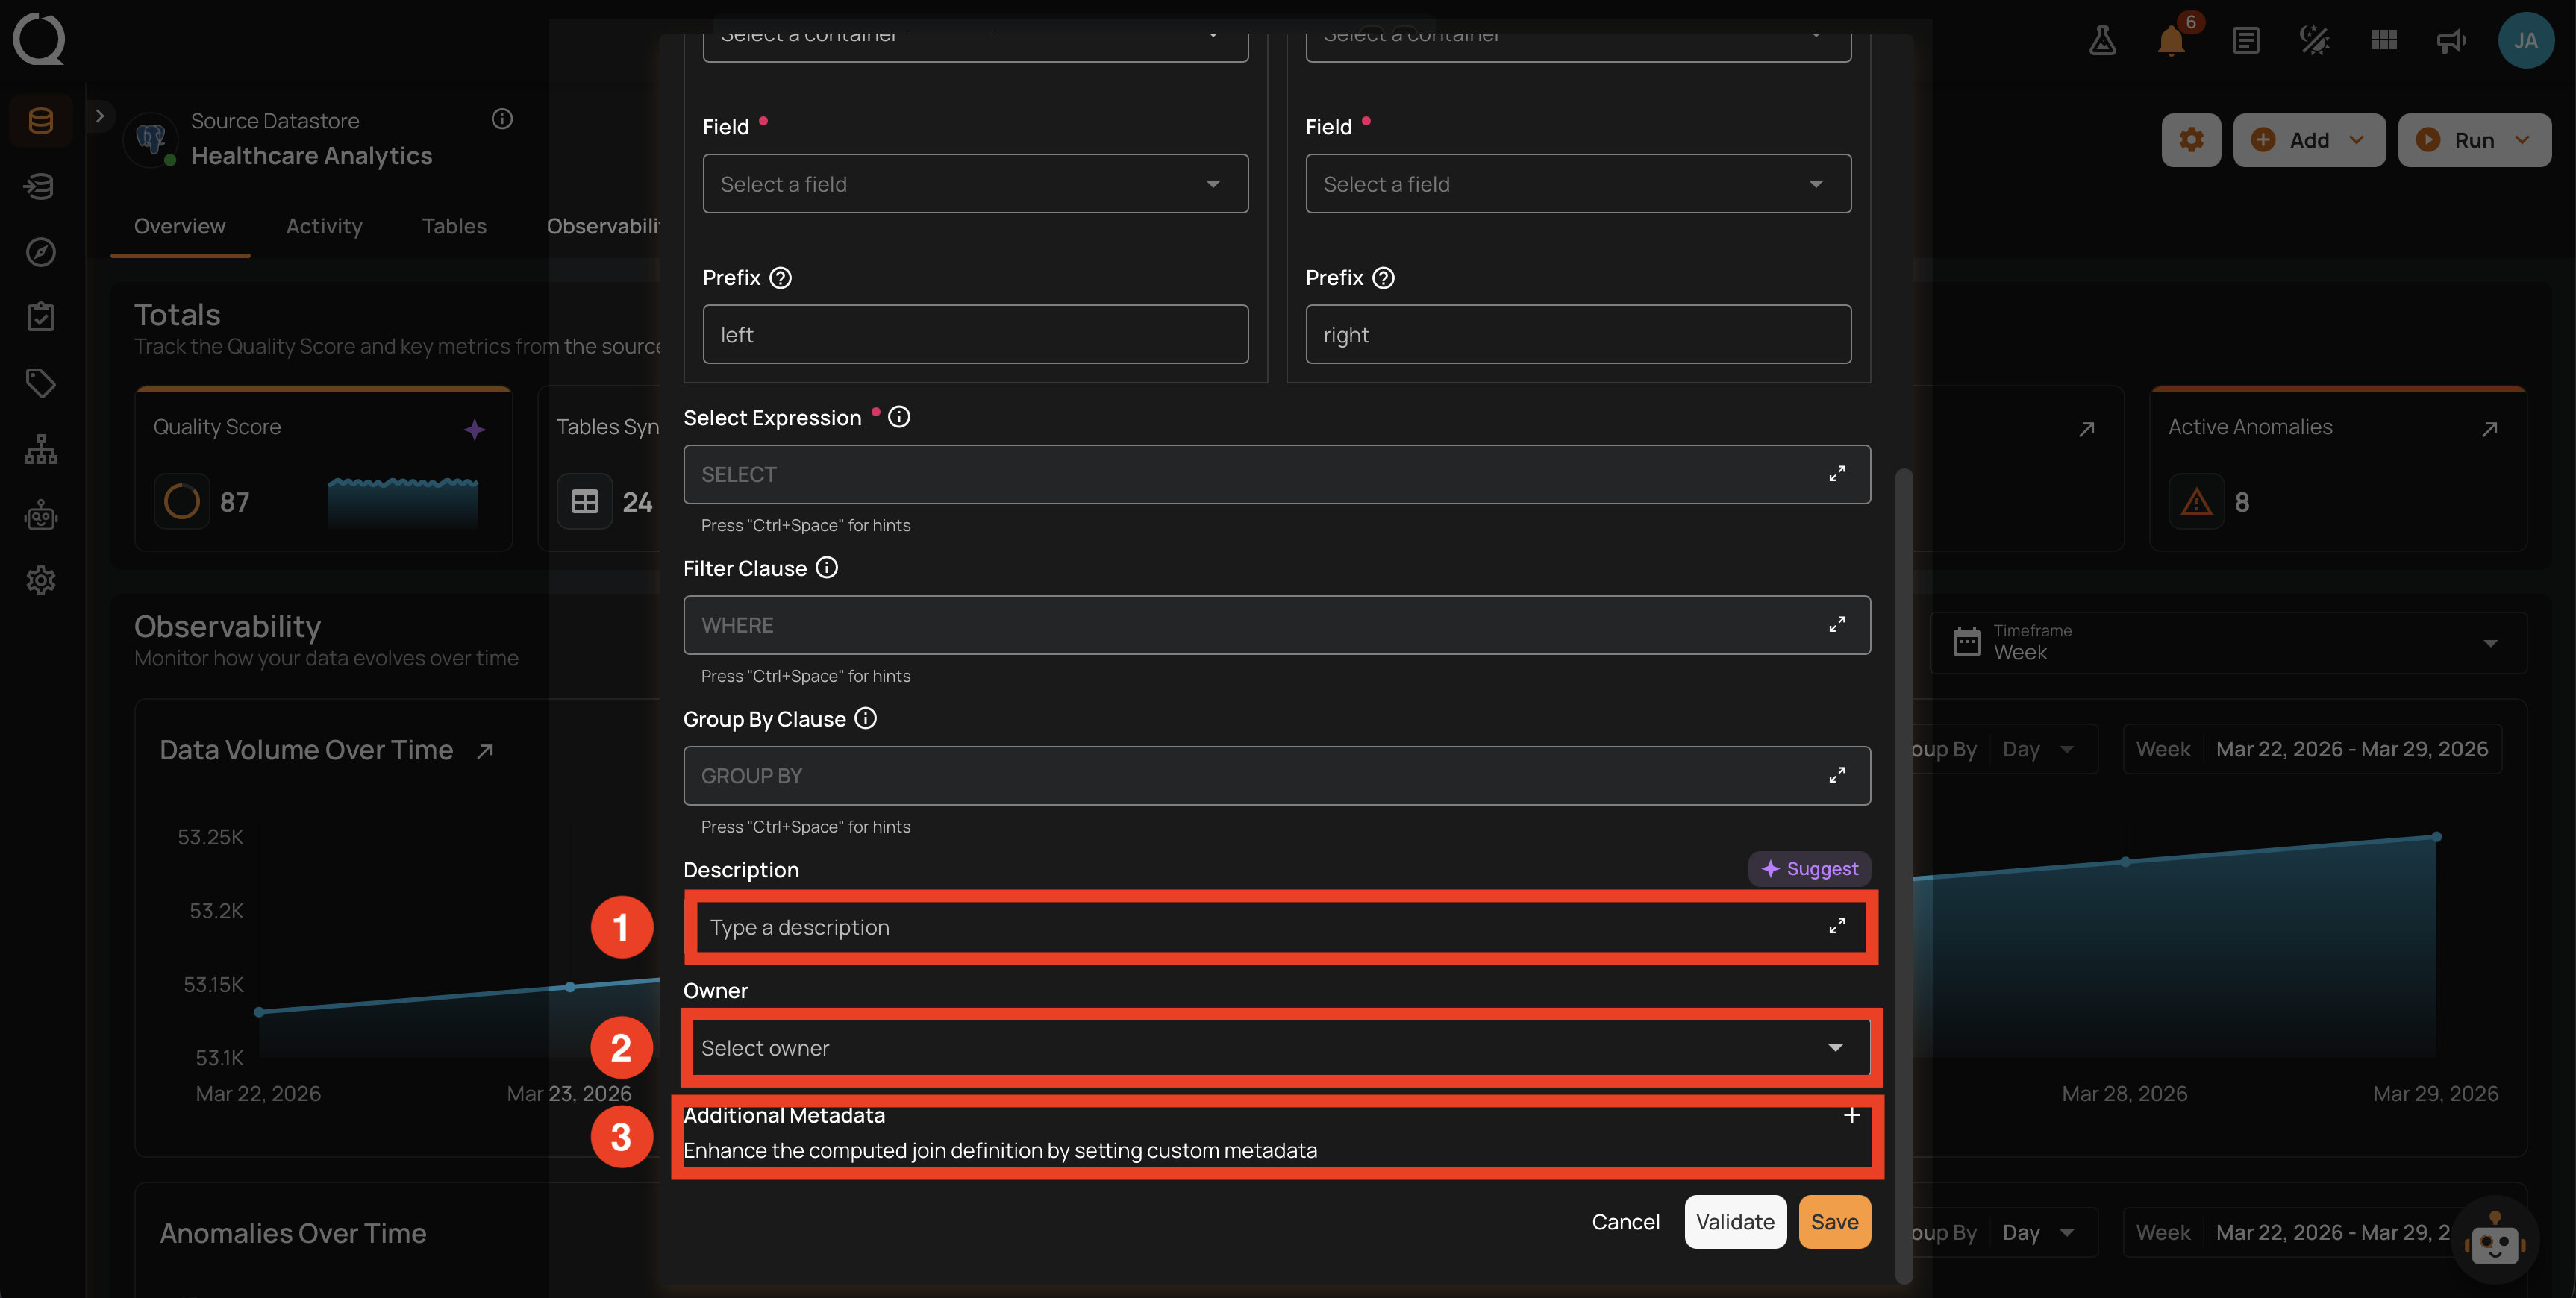Click info icon next to Filter Clause
The image size is (2576, 1298).
(x=827, y=568)
